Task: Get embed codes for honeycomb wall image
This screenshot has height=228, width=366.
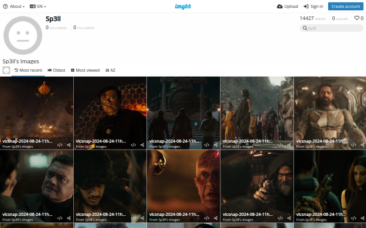Action: pyautogui.click(x=133, y=145)
